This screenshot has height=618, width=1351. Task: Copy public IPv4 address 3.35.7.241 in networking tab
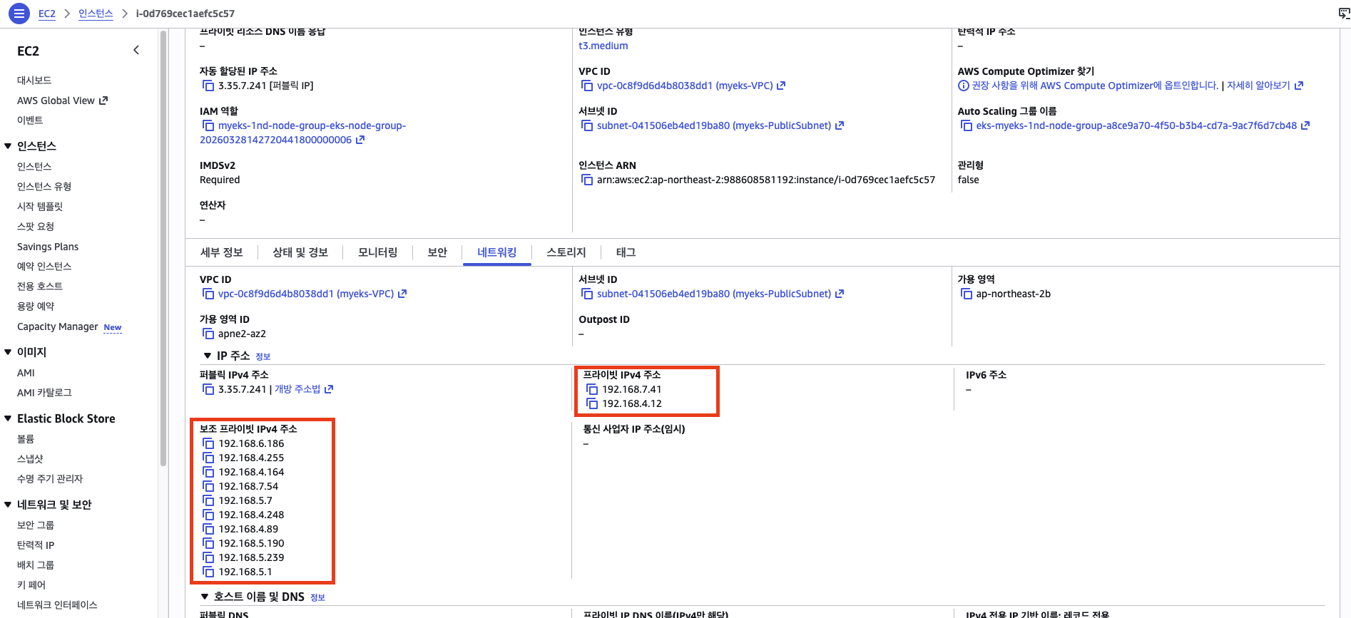(x=208, y=389)
